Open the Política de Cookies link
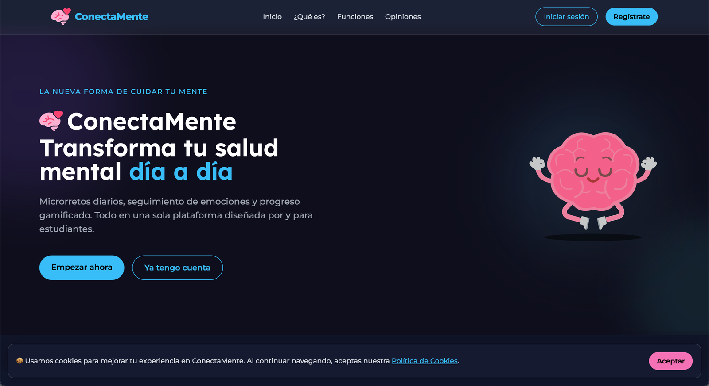This screenshot has width=709, height=386. (x=425, y=361)
